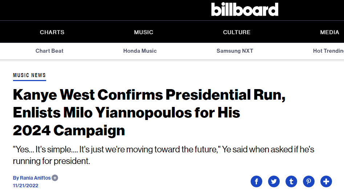Click the Kanye West article headline
Screen dimensions: 344x192
pyautogui.click(x=149, y=112)
